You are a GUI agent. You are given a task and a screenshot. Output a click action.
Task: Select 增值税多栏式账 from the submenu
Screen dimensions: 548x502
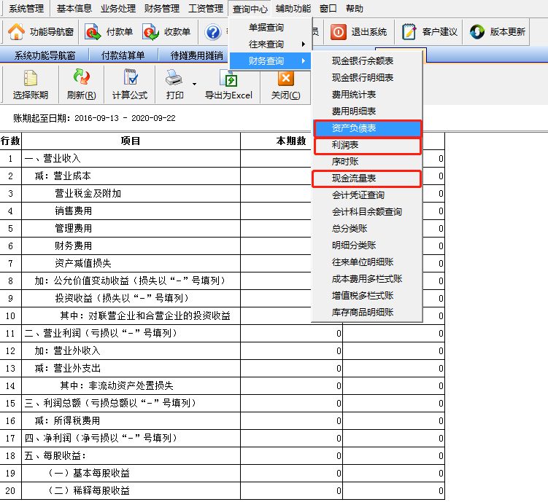pyautogui.click(x=367, y=295)
